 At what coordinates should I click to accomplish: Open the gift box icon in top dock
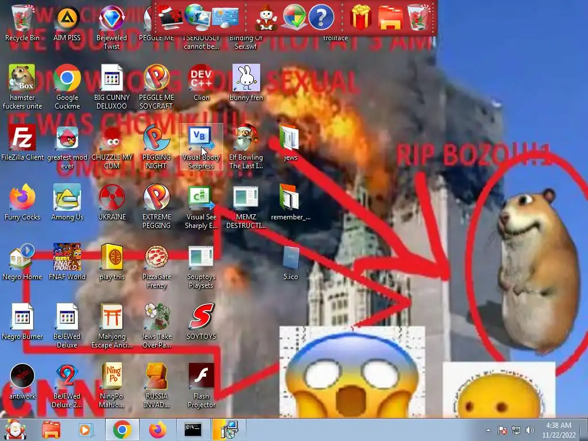[361, 17]
